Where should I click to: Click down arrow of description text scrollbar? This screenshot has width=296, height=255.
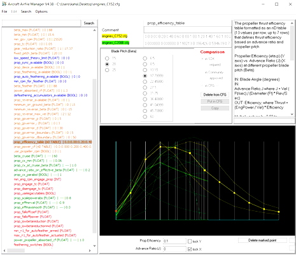(292, 114)
